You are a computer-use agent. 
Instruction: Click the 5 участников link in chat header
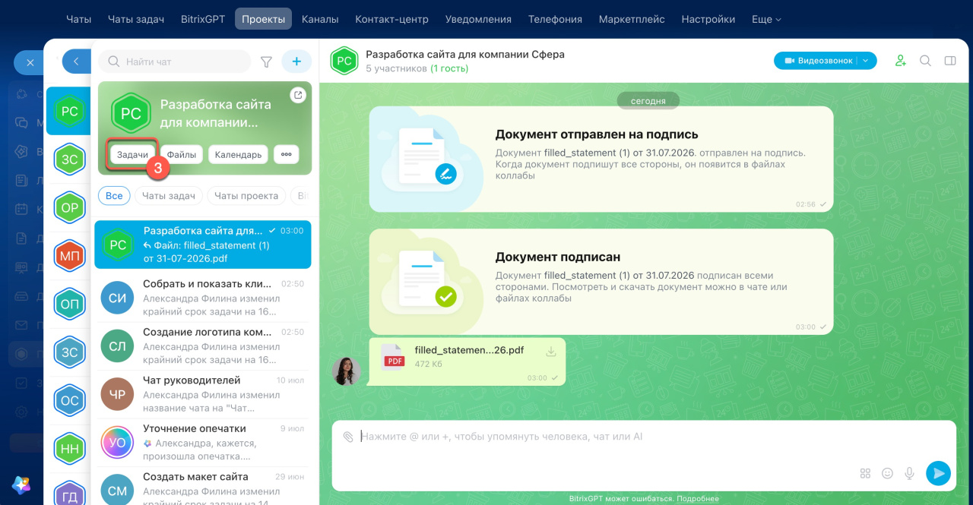pyautogui.click(x=396, y=68)
